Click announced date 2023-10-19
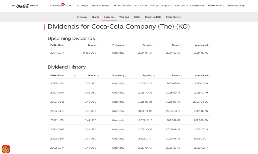 click(201, 83)
